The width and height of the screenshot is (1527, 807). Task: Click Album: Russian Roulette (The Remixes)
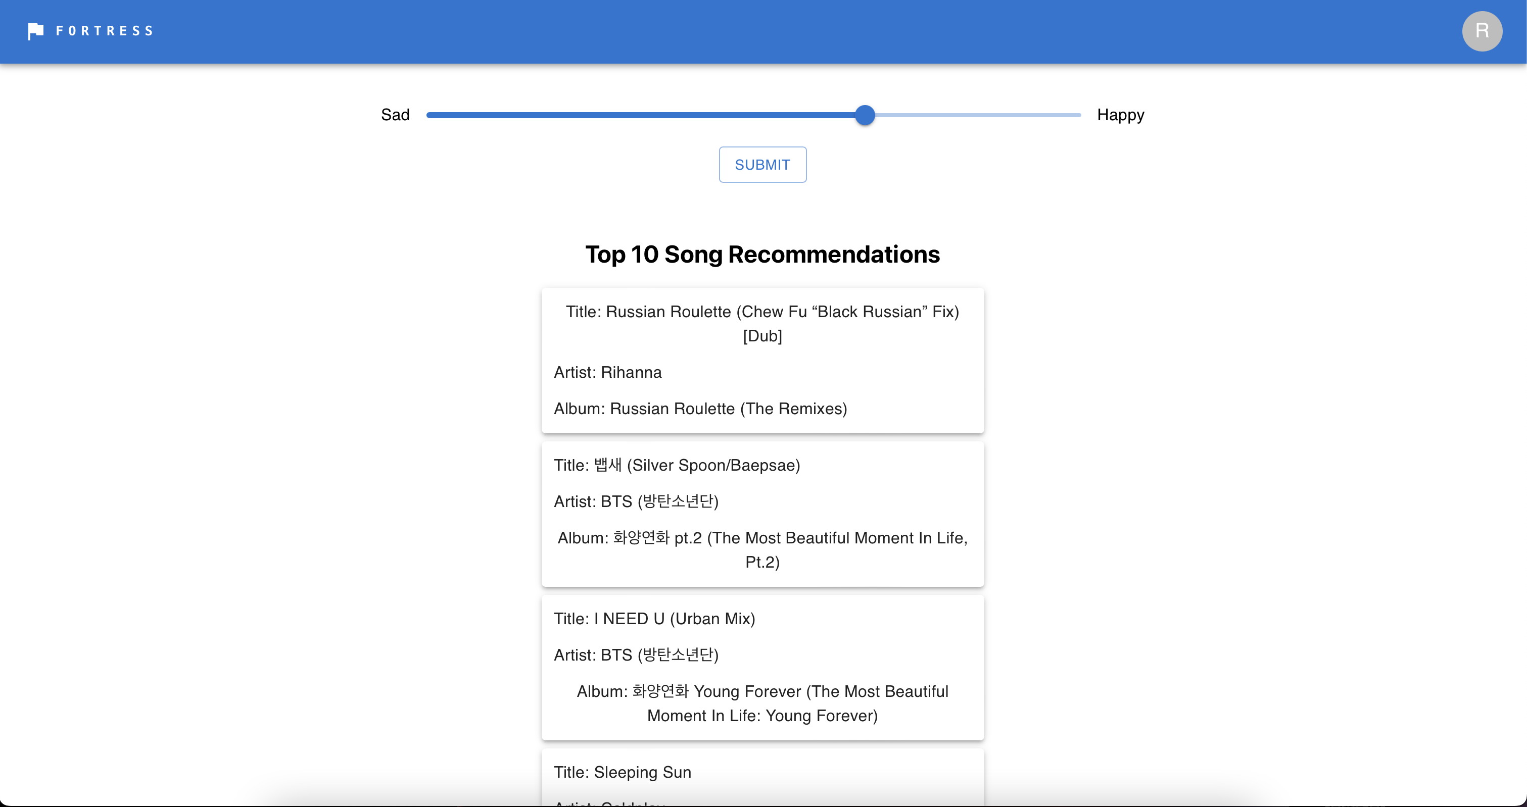[700, 409]
